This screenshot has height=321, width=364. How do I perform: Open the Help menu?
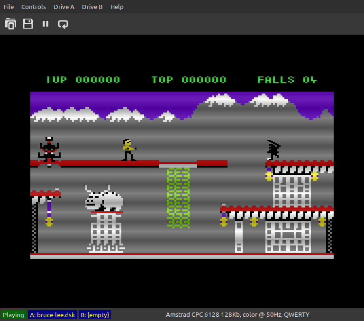[117, 7]
